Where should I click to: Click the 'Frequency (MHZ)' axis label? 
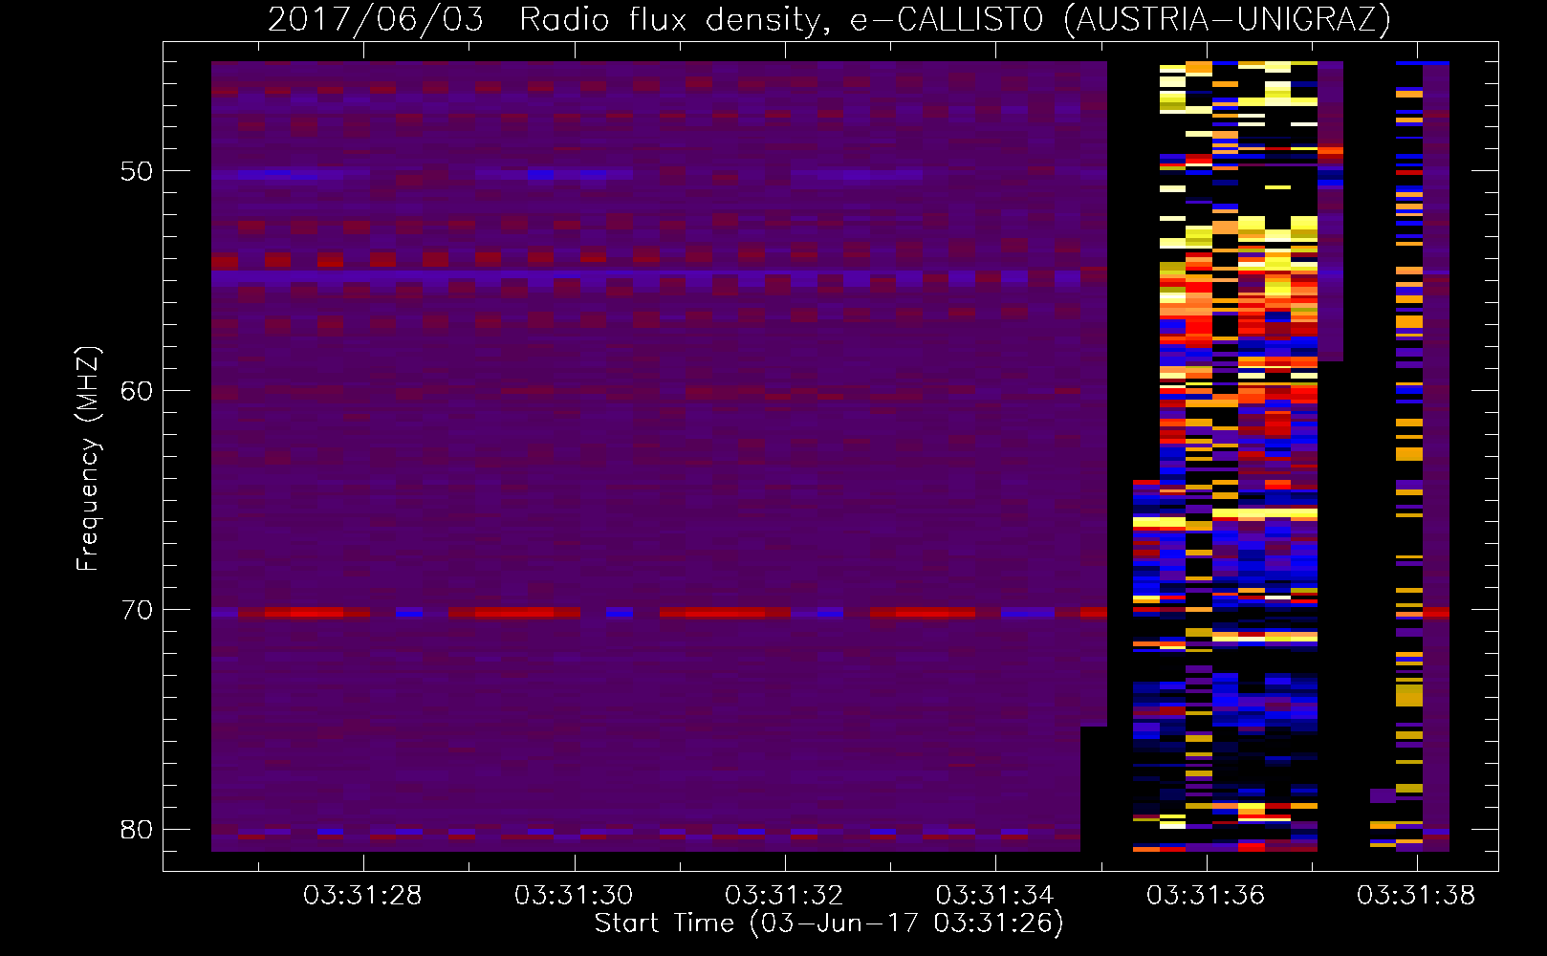pyautogui.click(x=88, y=459)
